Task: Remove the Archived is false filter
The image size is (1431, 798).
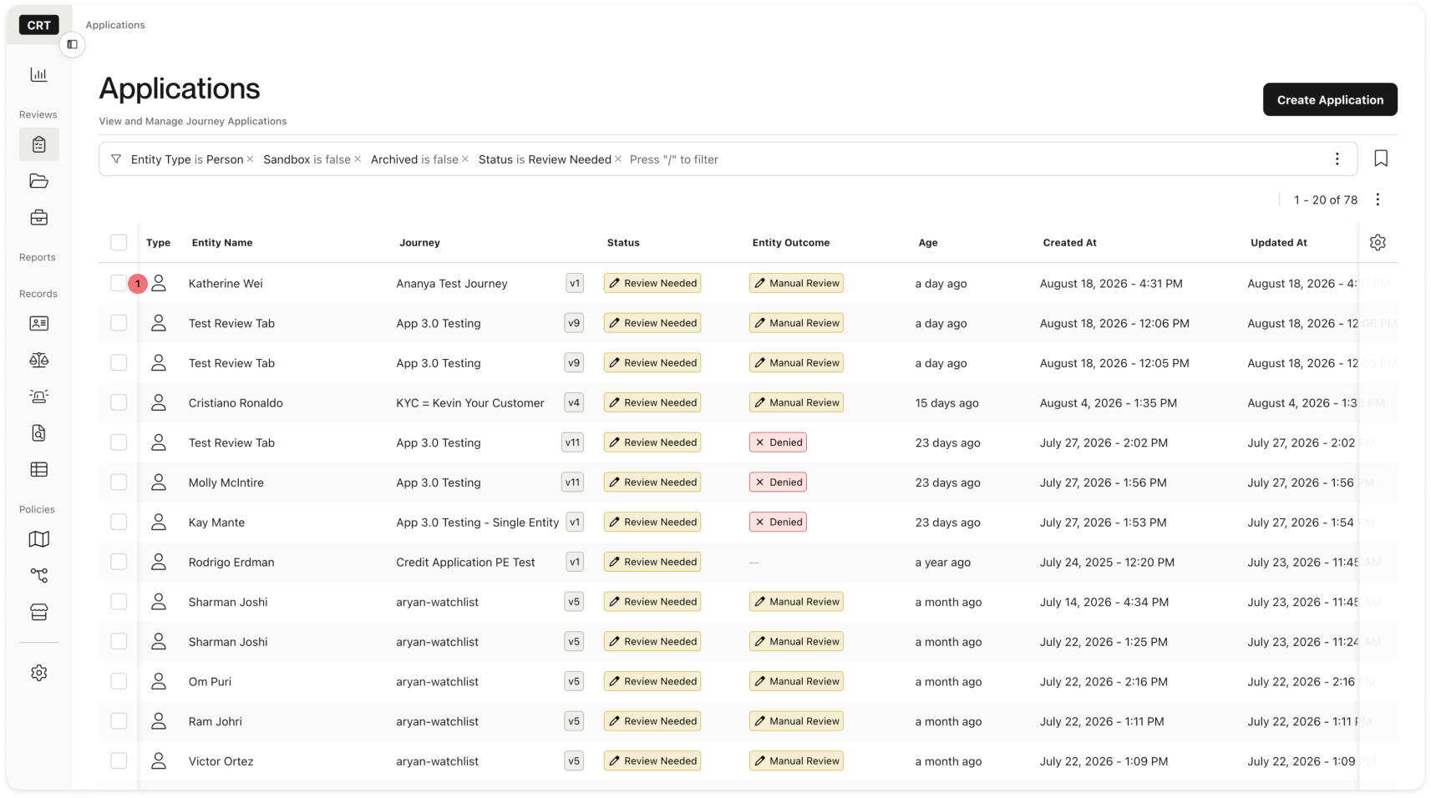Action: [465, 159]
